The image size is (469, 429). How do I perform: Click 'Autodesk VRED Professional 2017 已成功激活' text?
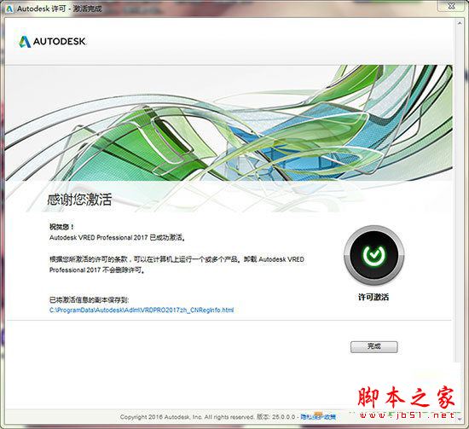click(x=117, y=238)
